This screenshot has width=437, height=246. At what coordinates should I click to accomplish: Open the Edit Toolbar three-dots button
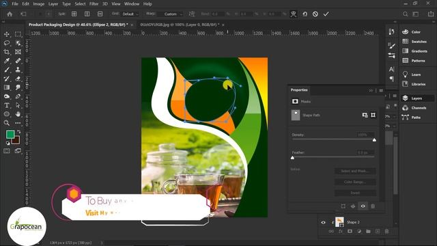pyautogui.click(x=18, y=123)
